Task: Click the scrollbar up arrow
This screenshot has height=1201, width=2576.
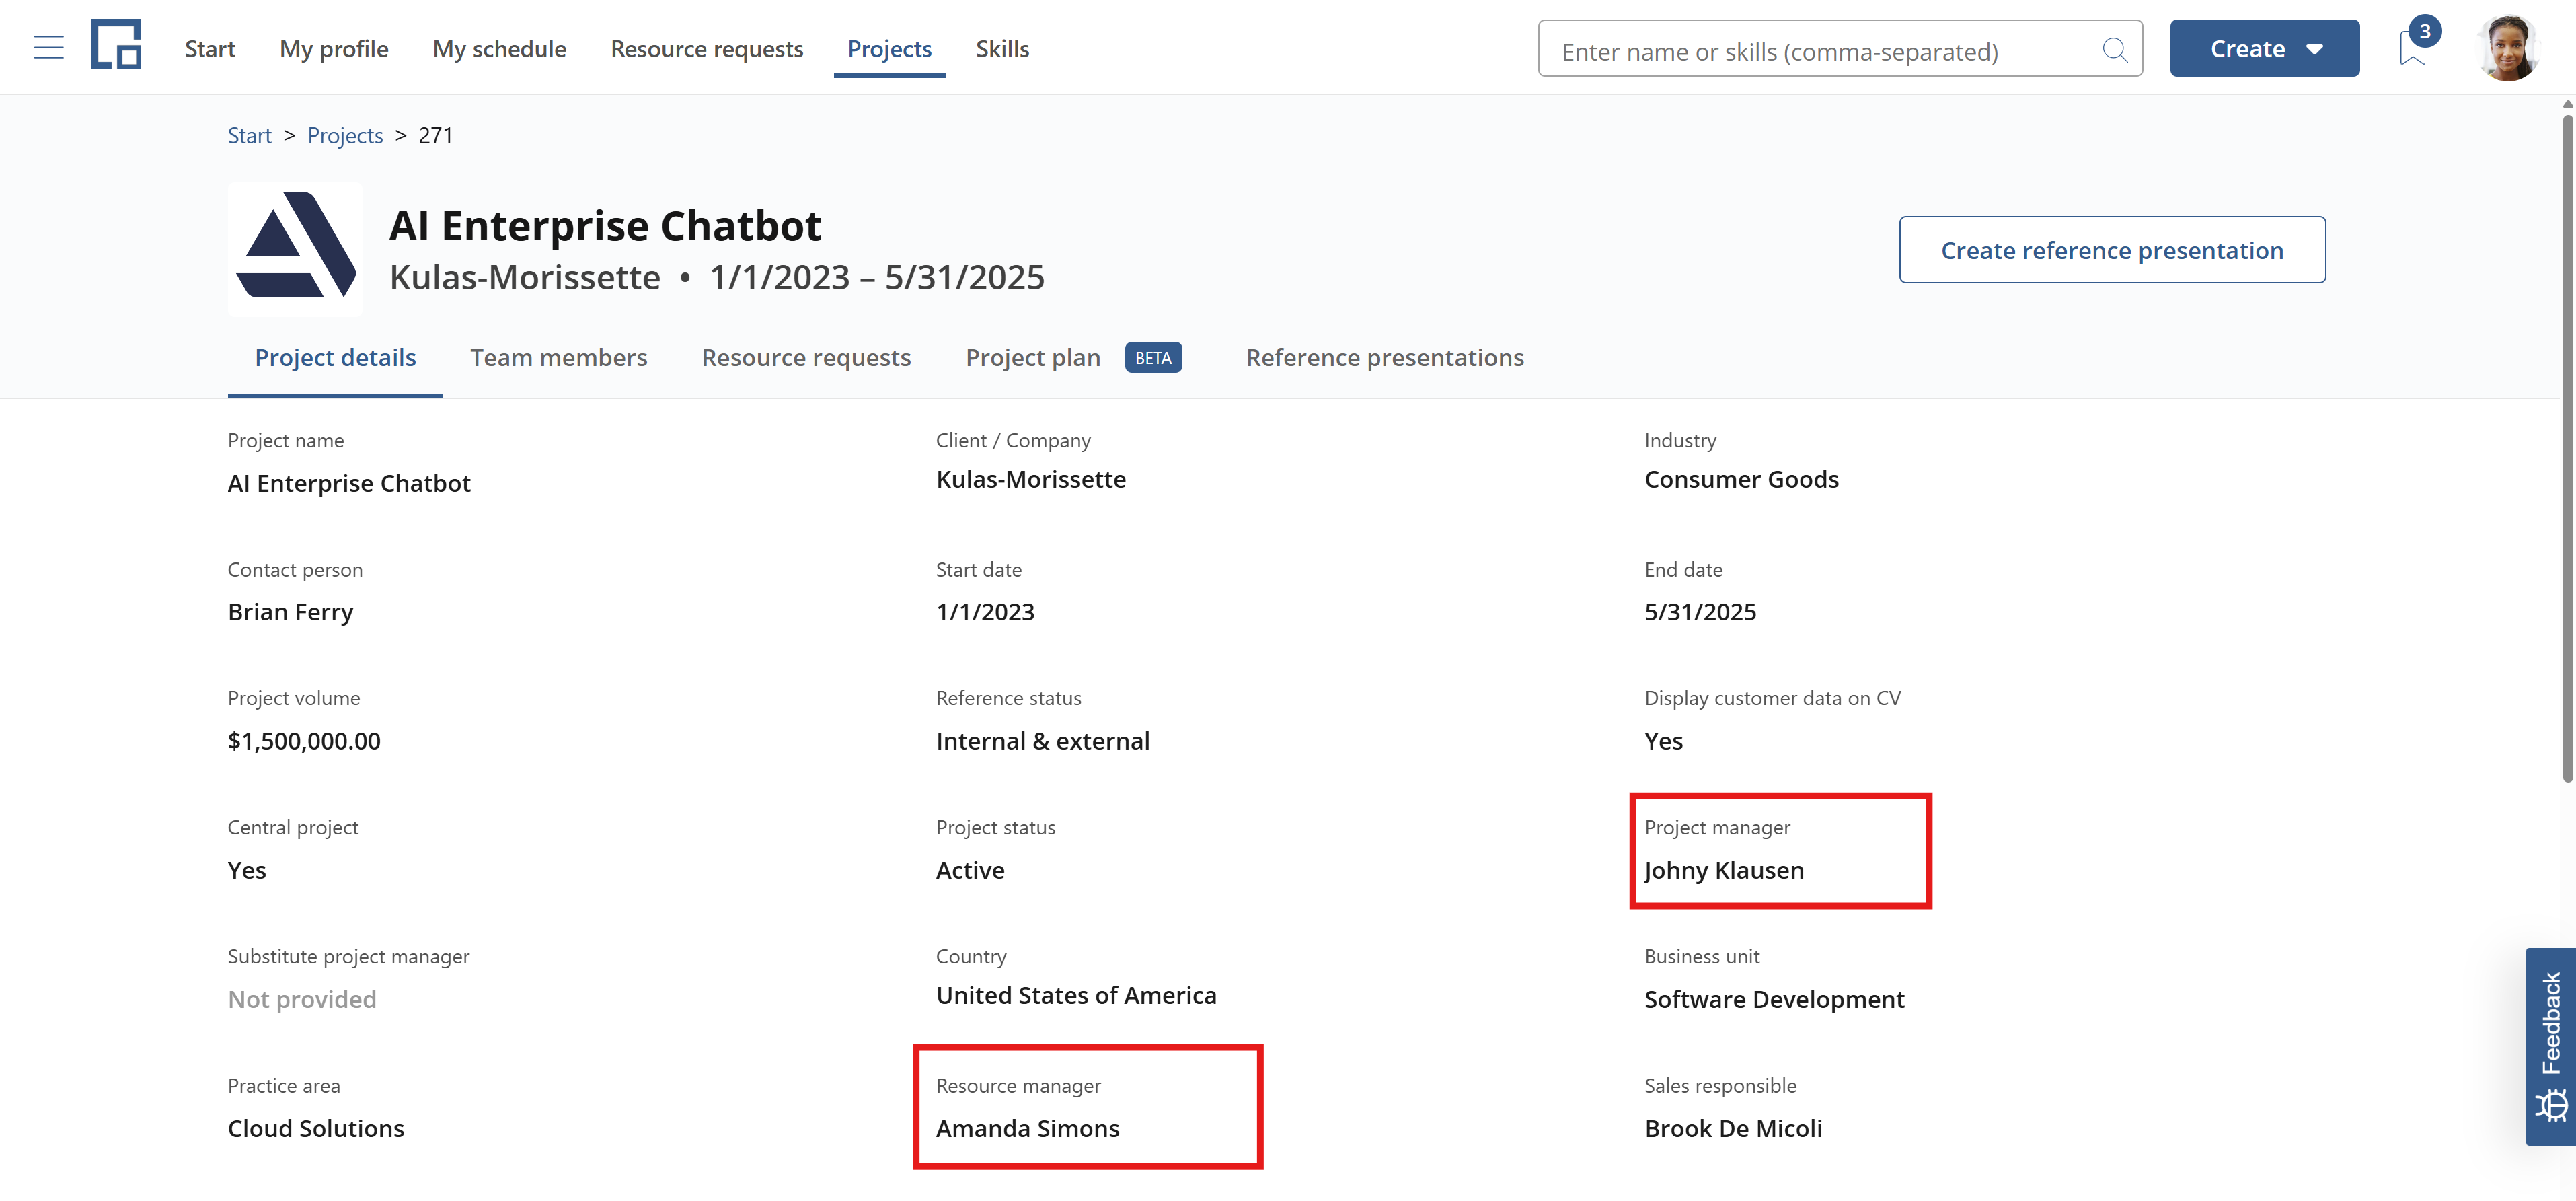Action: tap(2567, 104)
